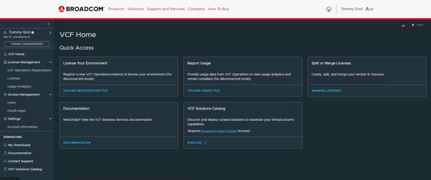Collapse the License Management section chevron
Viewport: 431px width, 180px height.
pyautogui.click(x=51, y=62)
